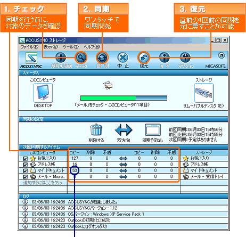Click the お気に入り star icon in computer column
This screenshot has height=237, width=246.
click(33, 158)
